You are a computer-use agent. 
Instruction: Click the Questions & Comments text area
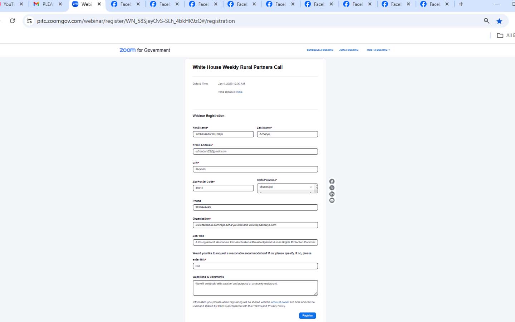pyautogui.click(x=255, y=288)
